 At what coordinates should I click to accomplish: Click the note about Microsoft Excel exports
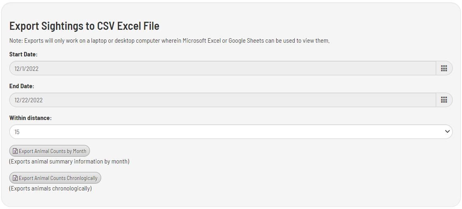pyautogui.click(x=169, y=41)
